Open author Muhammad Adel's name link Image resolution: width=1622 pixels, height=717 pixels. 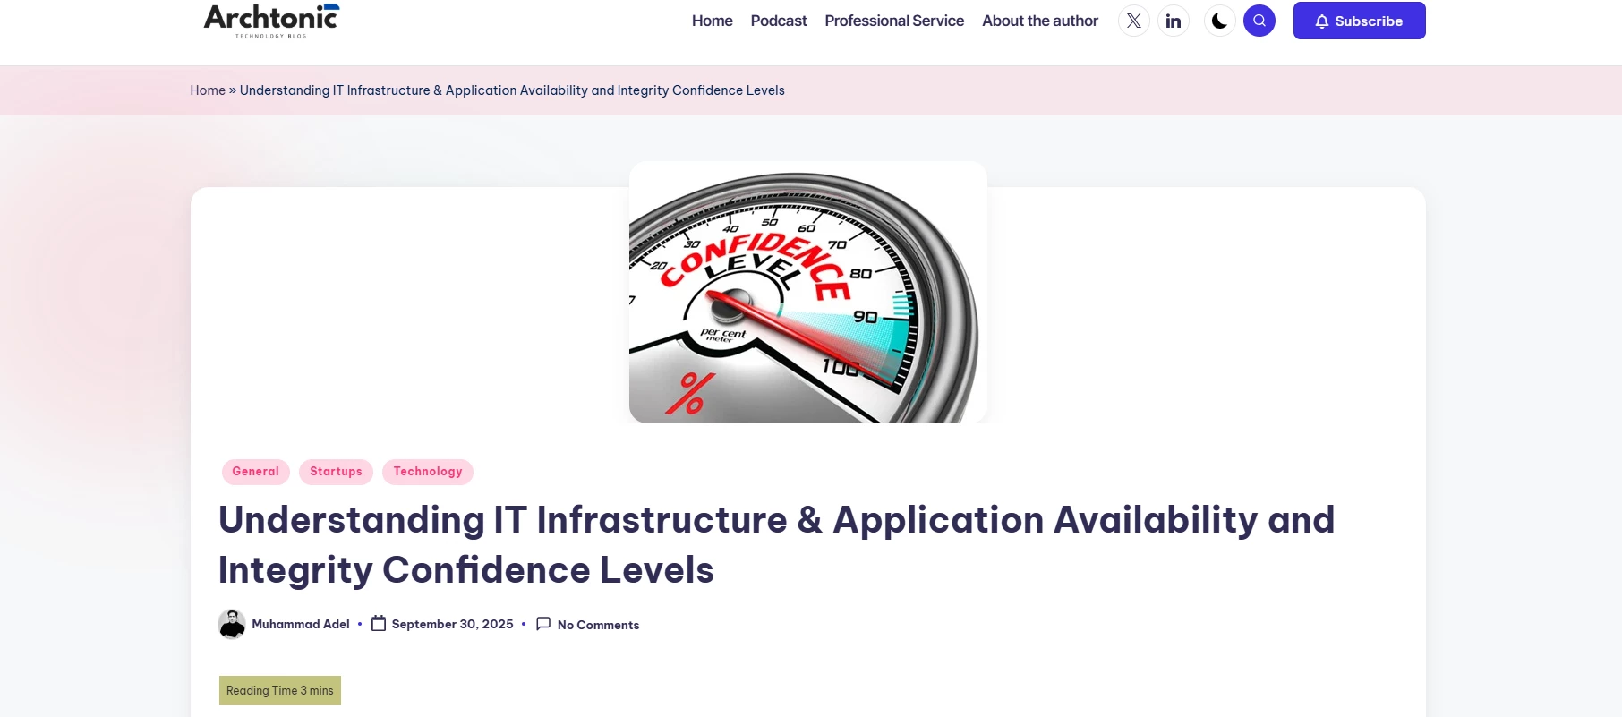point(301,625)
